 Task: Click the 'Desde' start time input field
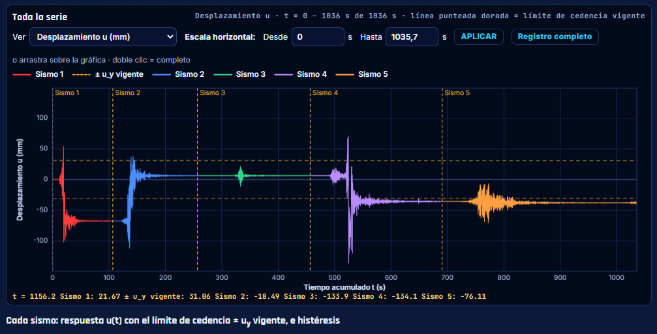(318, 37)
